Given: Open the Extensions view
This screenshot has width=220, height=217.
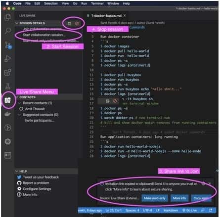Looking at the screenshot, I should coord(7,72).
